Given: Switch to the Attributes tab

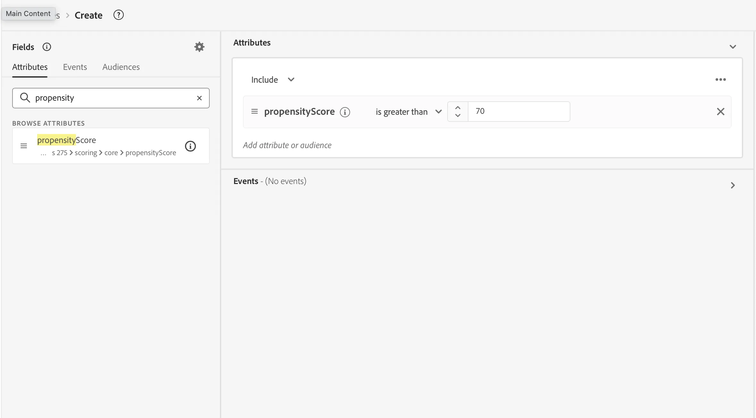Looking at the screenshot, I should tap(30, 67).
